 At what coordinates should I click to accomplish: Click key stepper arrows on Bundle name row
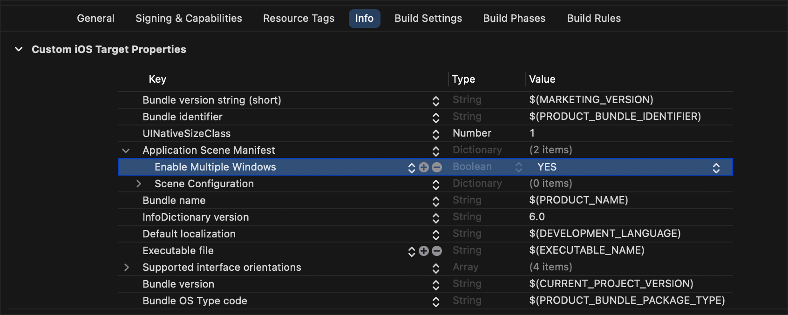click(436, 201)
